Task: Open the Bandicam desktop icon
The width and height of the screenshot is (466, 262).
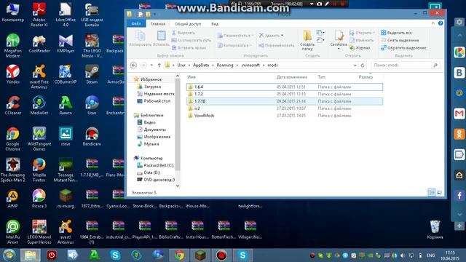Action: (x=92, y=136)
